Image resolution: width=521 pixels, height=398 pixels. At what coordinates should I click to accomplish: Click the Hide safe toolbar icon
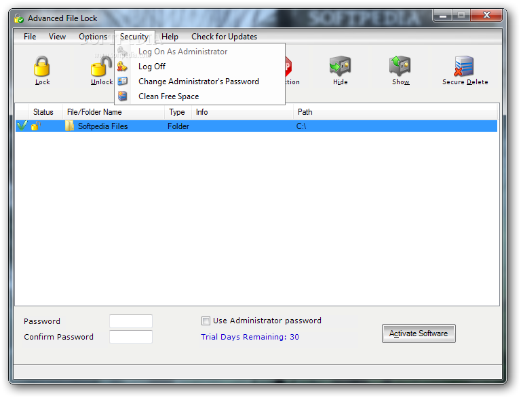(x=340, y=66)
